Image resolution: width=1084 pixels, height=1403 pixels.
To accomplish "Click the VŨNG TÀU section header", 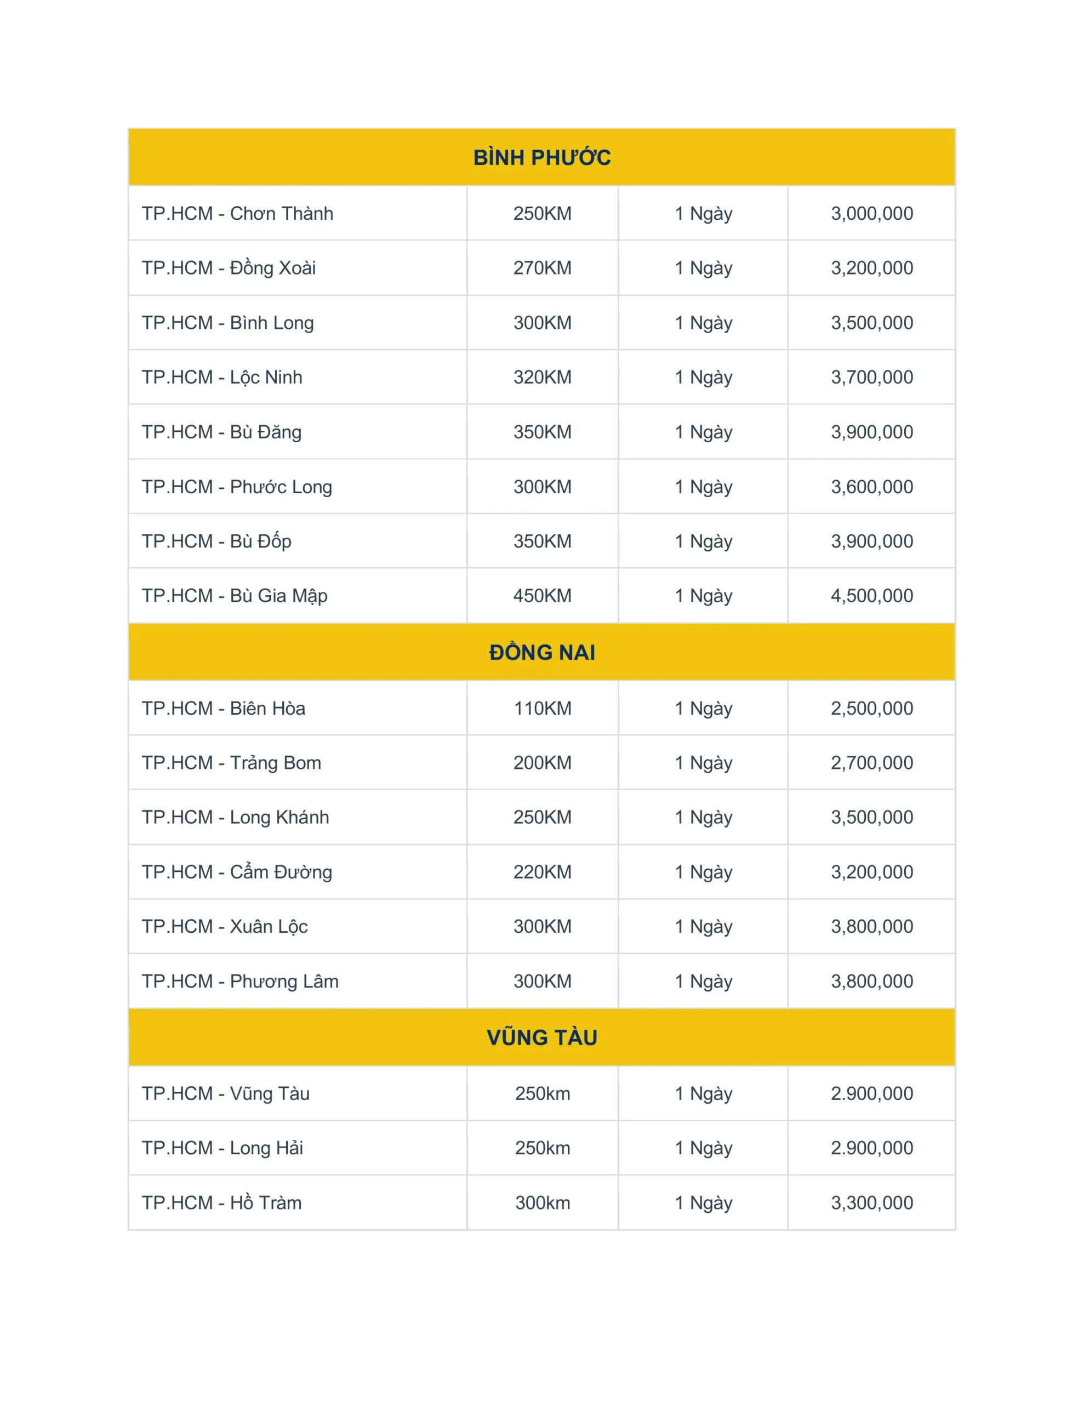I will coord(541,1037).
